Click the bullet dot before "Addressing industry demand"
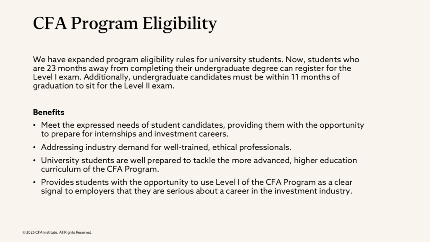The height and width of the screenshot is (242, 430). (35, 147)
